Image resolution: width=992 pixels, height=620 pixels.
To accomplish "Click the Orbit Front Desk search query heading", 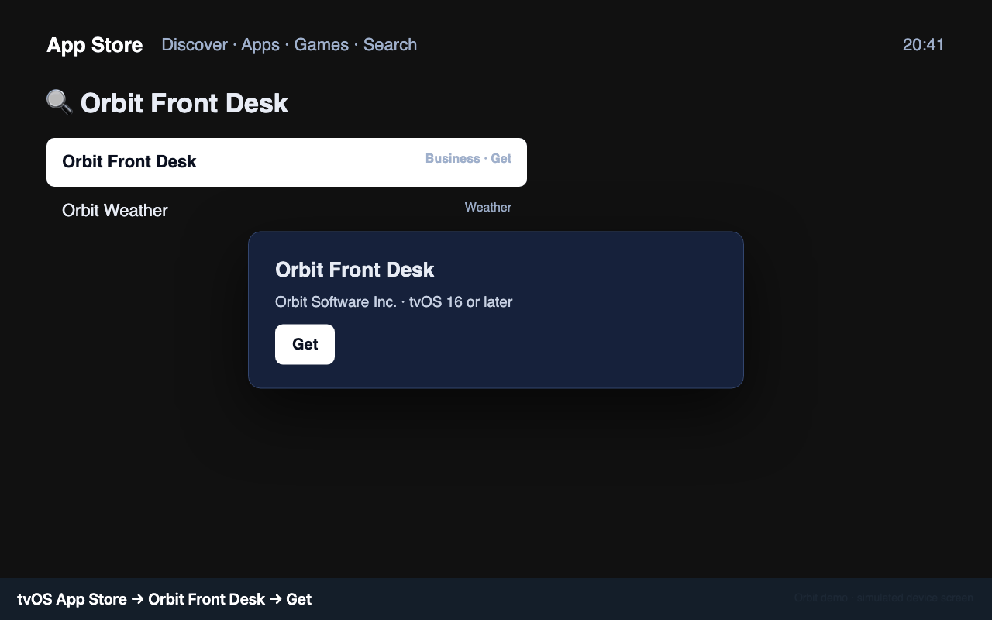I will (184, 103).
